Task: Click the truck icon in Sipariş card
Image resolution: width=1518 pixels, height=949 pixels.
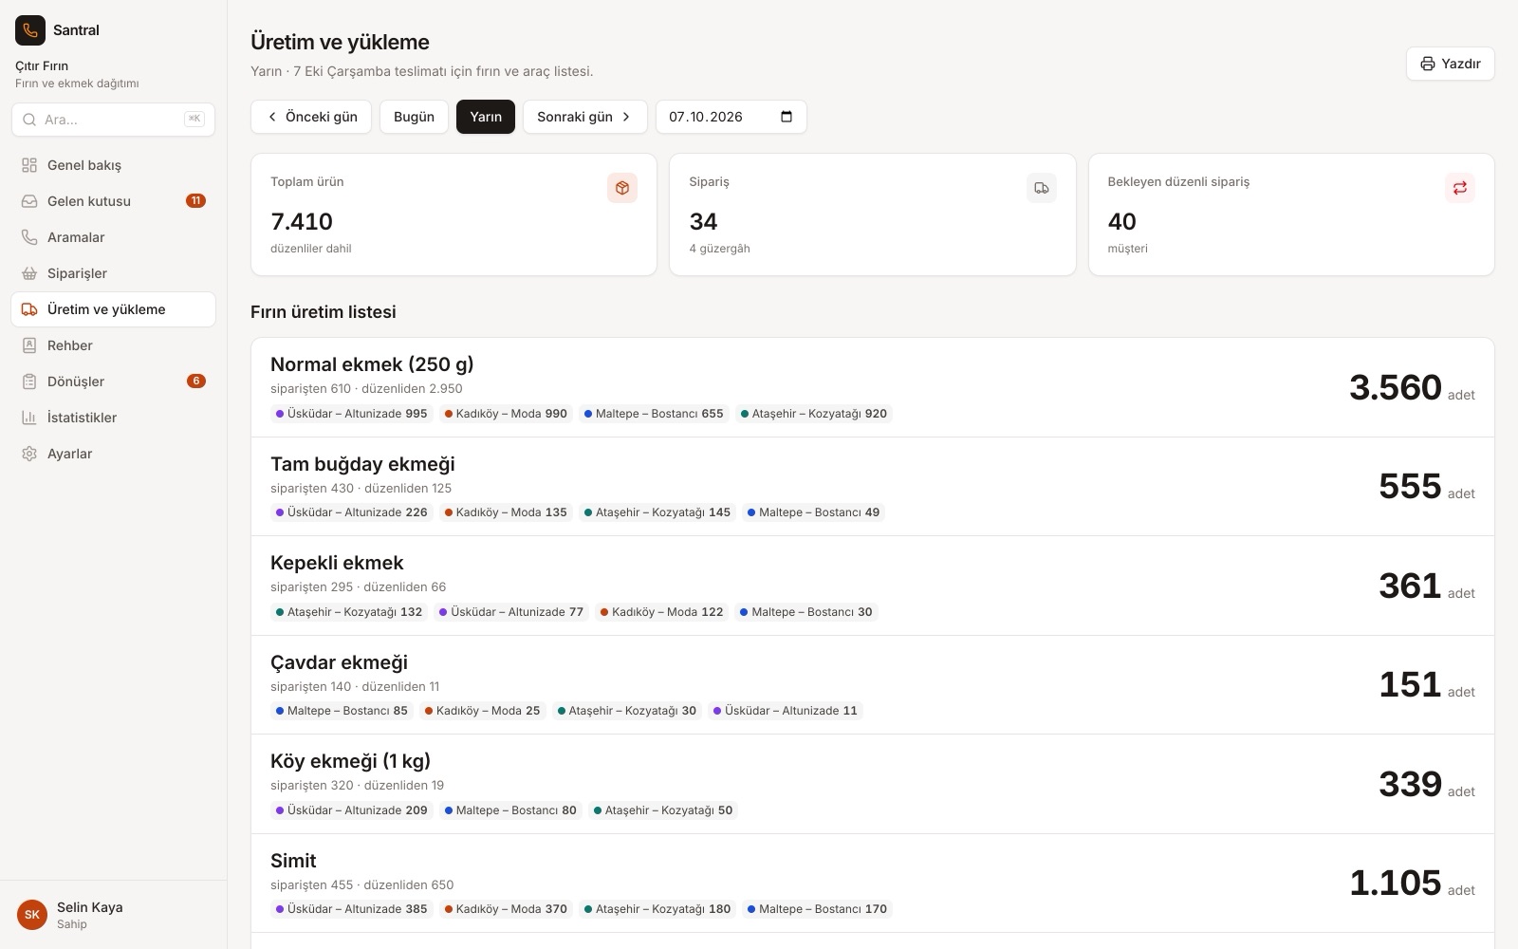Action: coord(1042,188)
